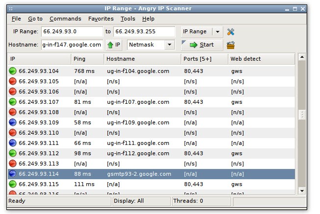Screen dimensions: 320x214
Task: Click the blue status dot for 66.249.93.114
Action: click(13, 174)
